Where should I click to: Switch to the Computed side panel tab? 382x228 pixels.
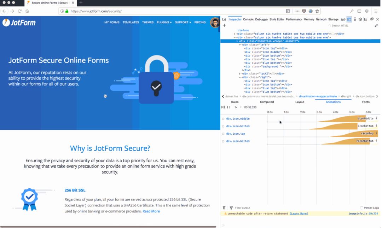tap(267, 102)
